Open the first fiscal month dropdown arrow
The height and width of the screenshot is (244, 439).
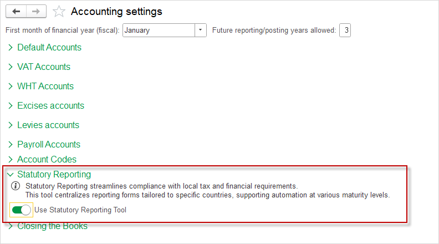tap(201, 30)
